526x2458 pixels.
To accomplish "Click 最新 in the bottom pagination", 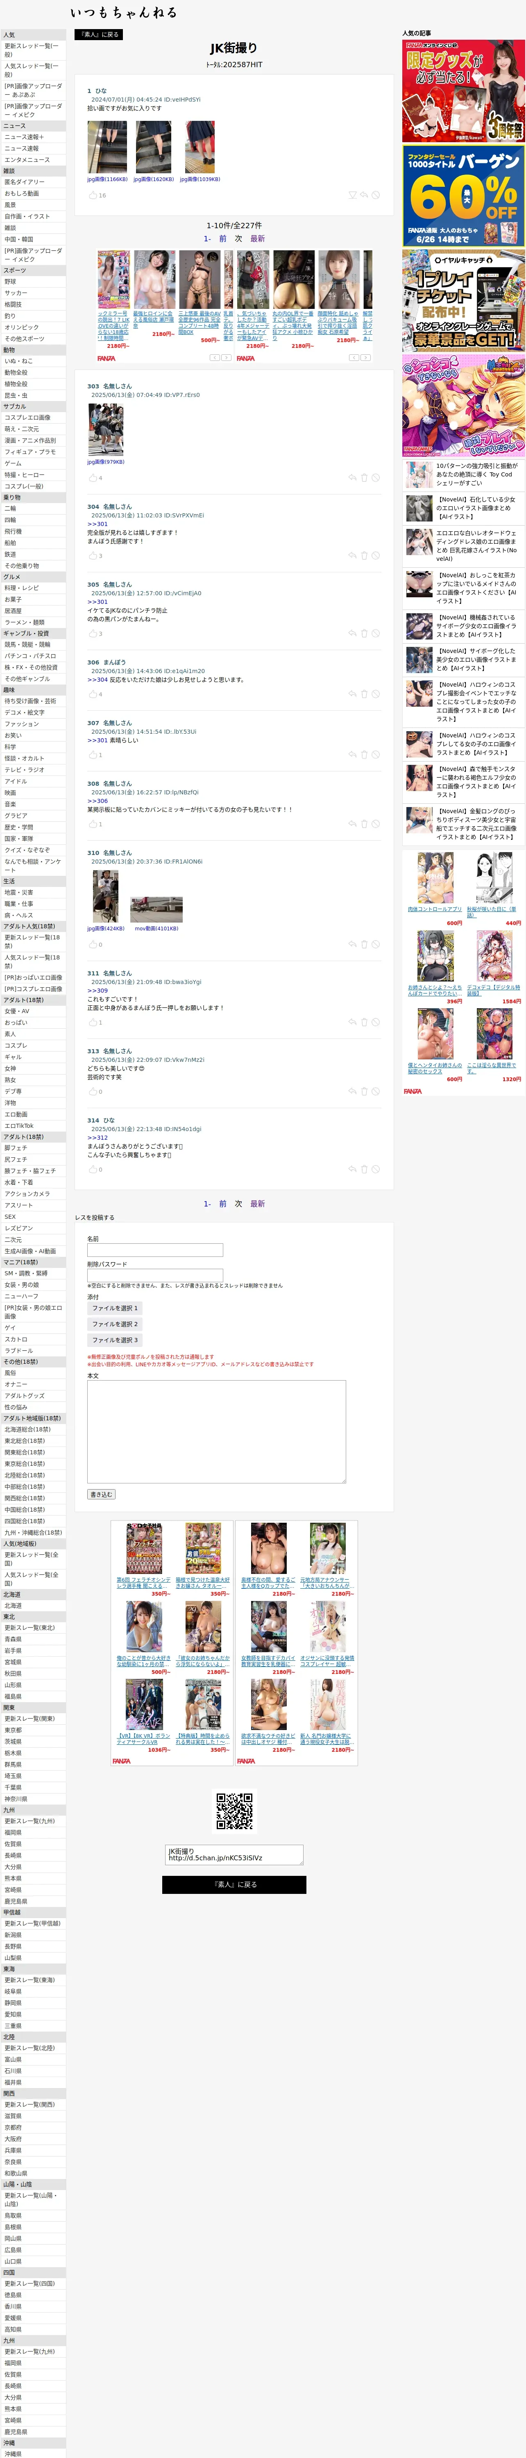I will [x=258, y=1203].
